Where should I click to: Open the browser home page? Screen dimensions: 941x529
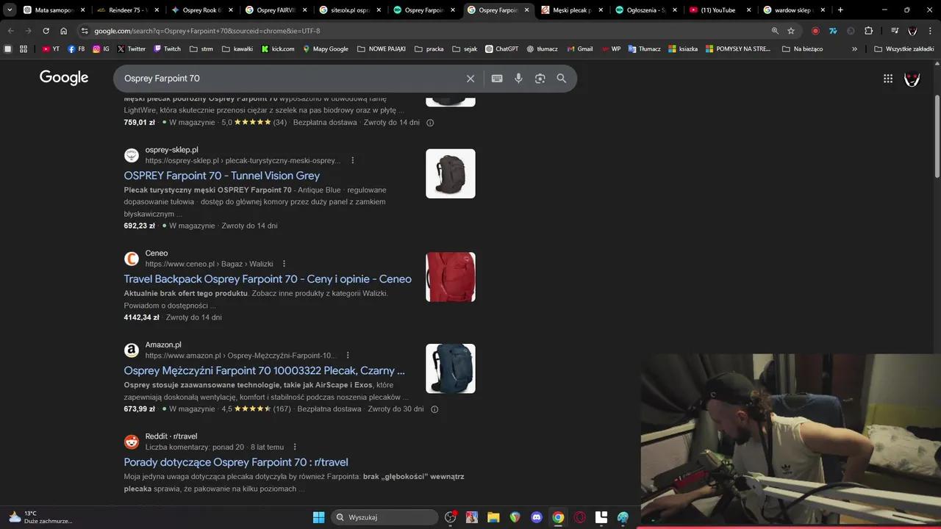(64, 31)
